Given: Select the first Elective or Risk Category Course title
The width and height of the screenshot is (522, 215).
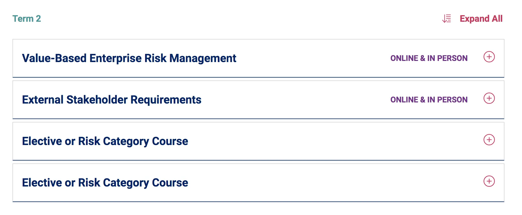Looking at the screenshot, I should click(105, 141).
